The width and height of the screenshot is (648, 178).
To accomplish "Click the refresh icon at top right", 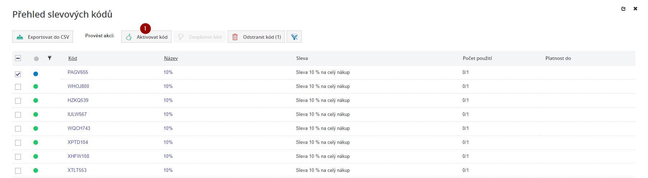I will [623, 9].
